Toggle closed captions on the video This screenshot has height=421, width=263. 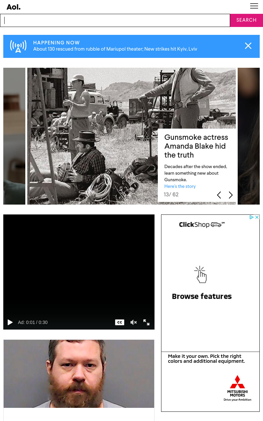[x=120, y=322]
